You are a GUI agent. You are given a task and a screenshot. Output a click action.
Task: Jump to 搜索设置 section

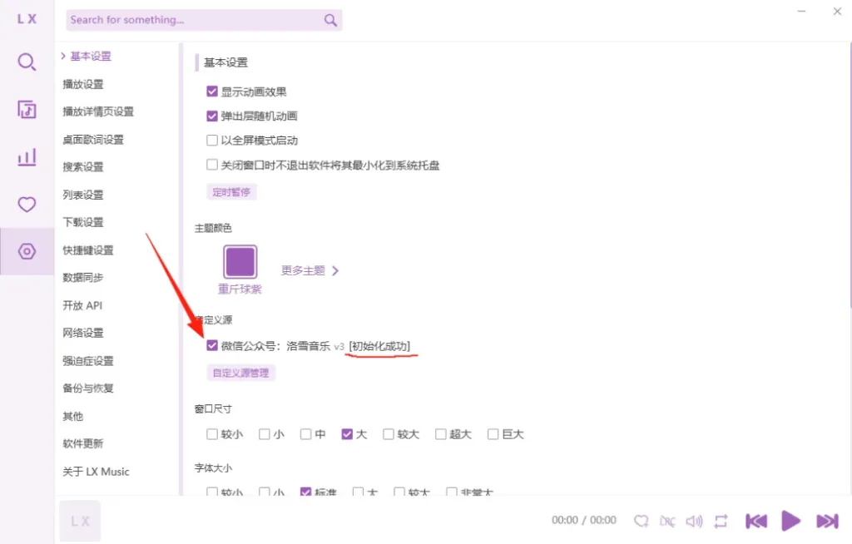tap(83, 167)
